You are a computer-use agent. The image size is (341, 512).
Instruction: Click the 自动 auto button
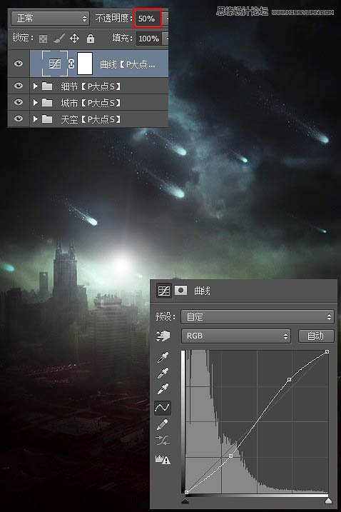[316, 336]
